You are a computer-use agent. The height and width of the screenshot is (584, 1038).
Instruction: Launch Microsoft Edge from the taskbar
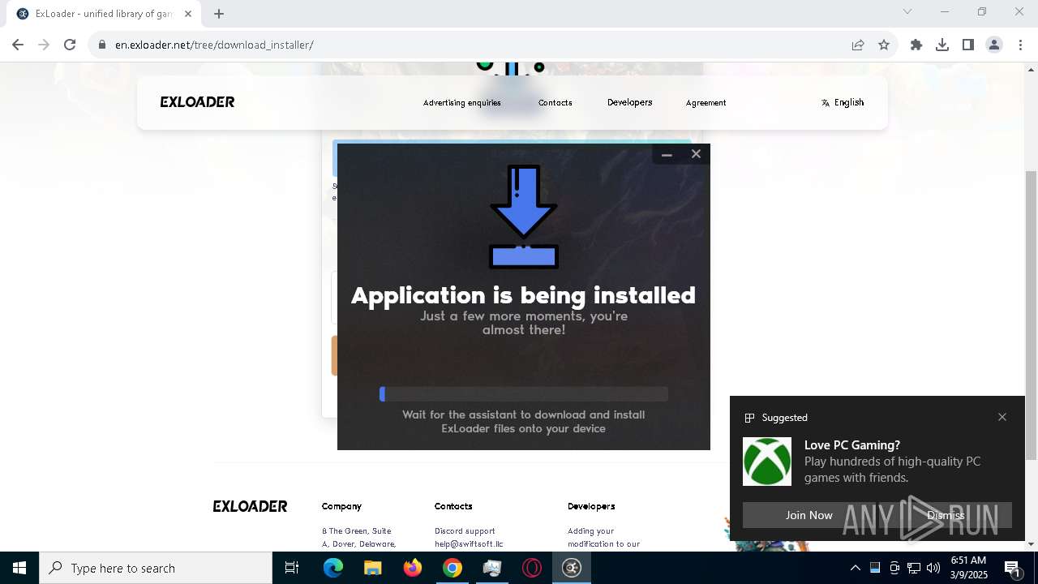pyautogui.click(x=333, y=568)
